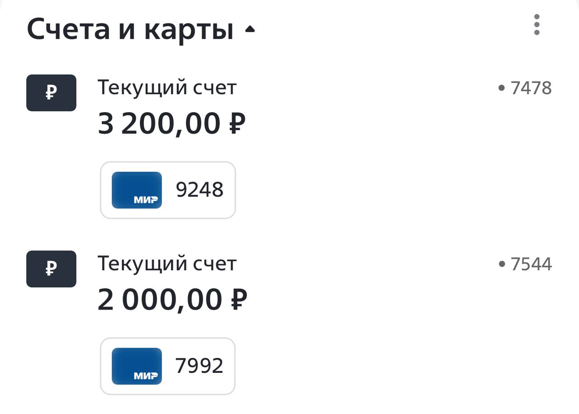The width and height of the screenshot is (579, 414).
Task: Open Текущий счет with 3 200,00 balance
Action: coord(167,88)
